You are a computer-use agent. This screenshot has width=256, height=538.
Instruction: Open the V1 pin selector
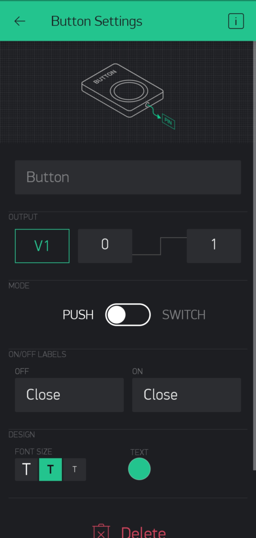click(x=42, y=246)
